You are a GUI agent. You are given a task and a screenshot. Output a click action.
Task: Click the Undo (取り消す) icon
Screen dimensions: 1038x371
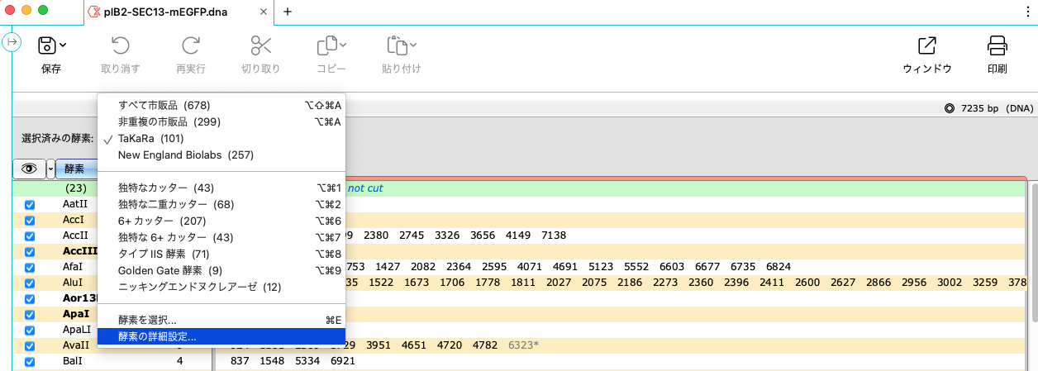click(x=120, y=45)
